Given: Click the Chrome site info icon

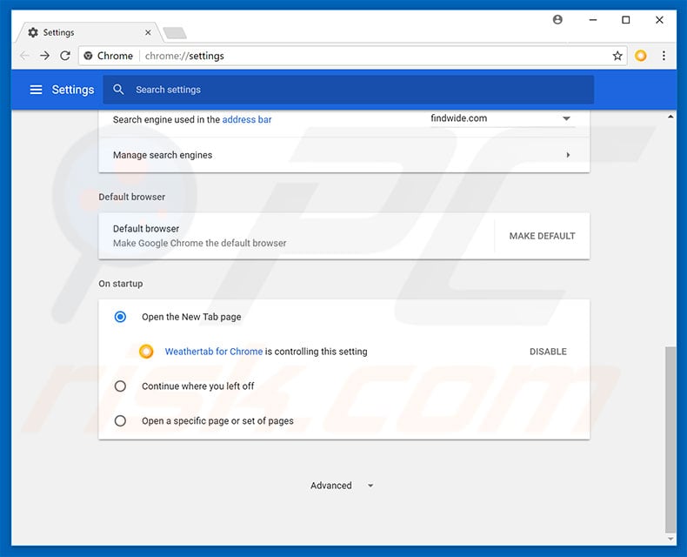Looking at the screenshot, I should click(x=88, y=56).
